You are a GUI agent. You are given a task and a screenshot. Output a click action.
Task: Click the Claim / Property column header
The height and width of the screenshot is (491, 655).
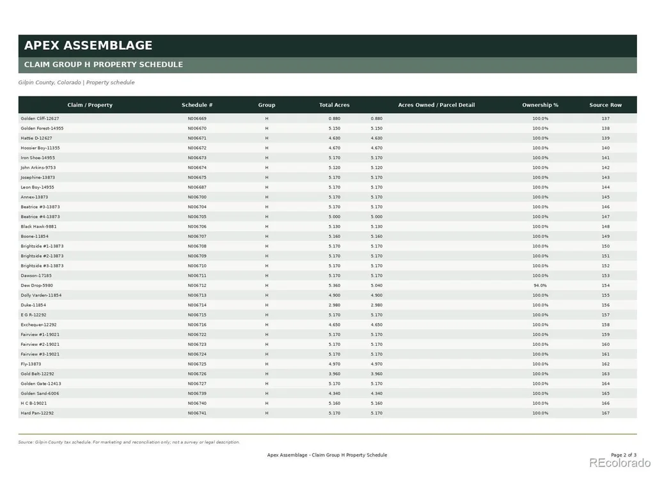(90, 105)
